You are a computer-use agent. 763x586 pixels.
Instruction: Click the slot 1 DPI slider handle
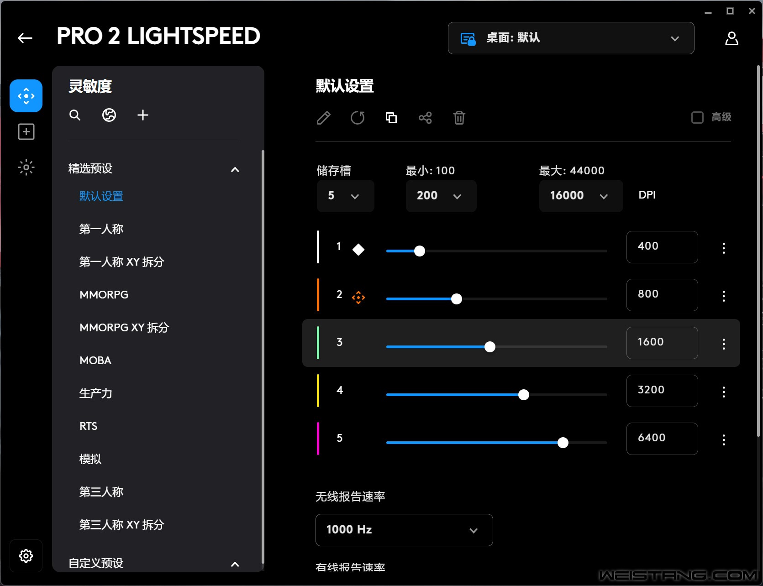[420, 251]
